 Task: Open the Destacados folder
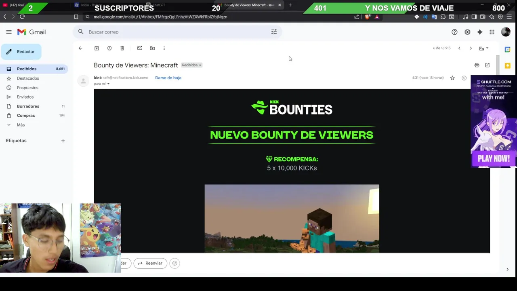pos(28,78)
